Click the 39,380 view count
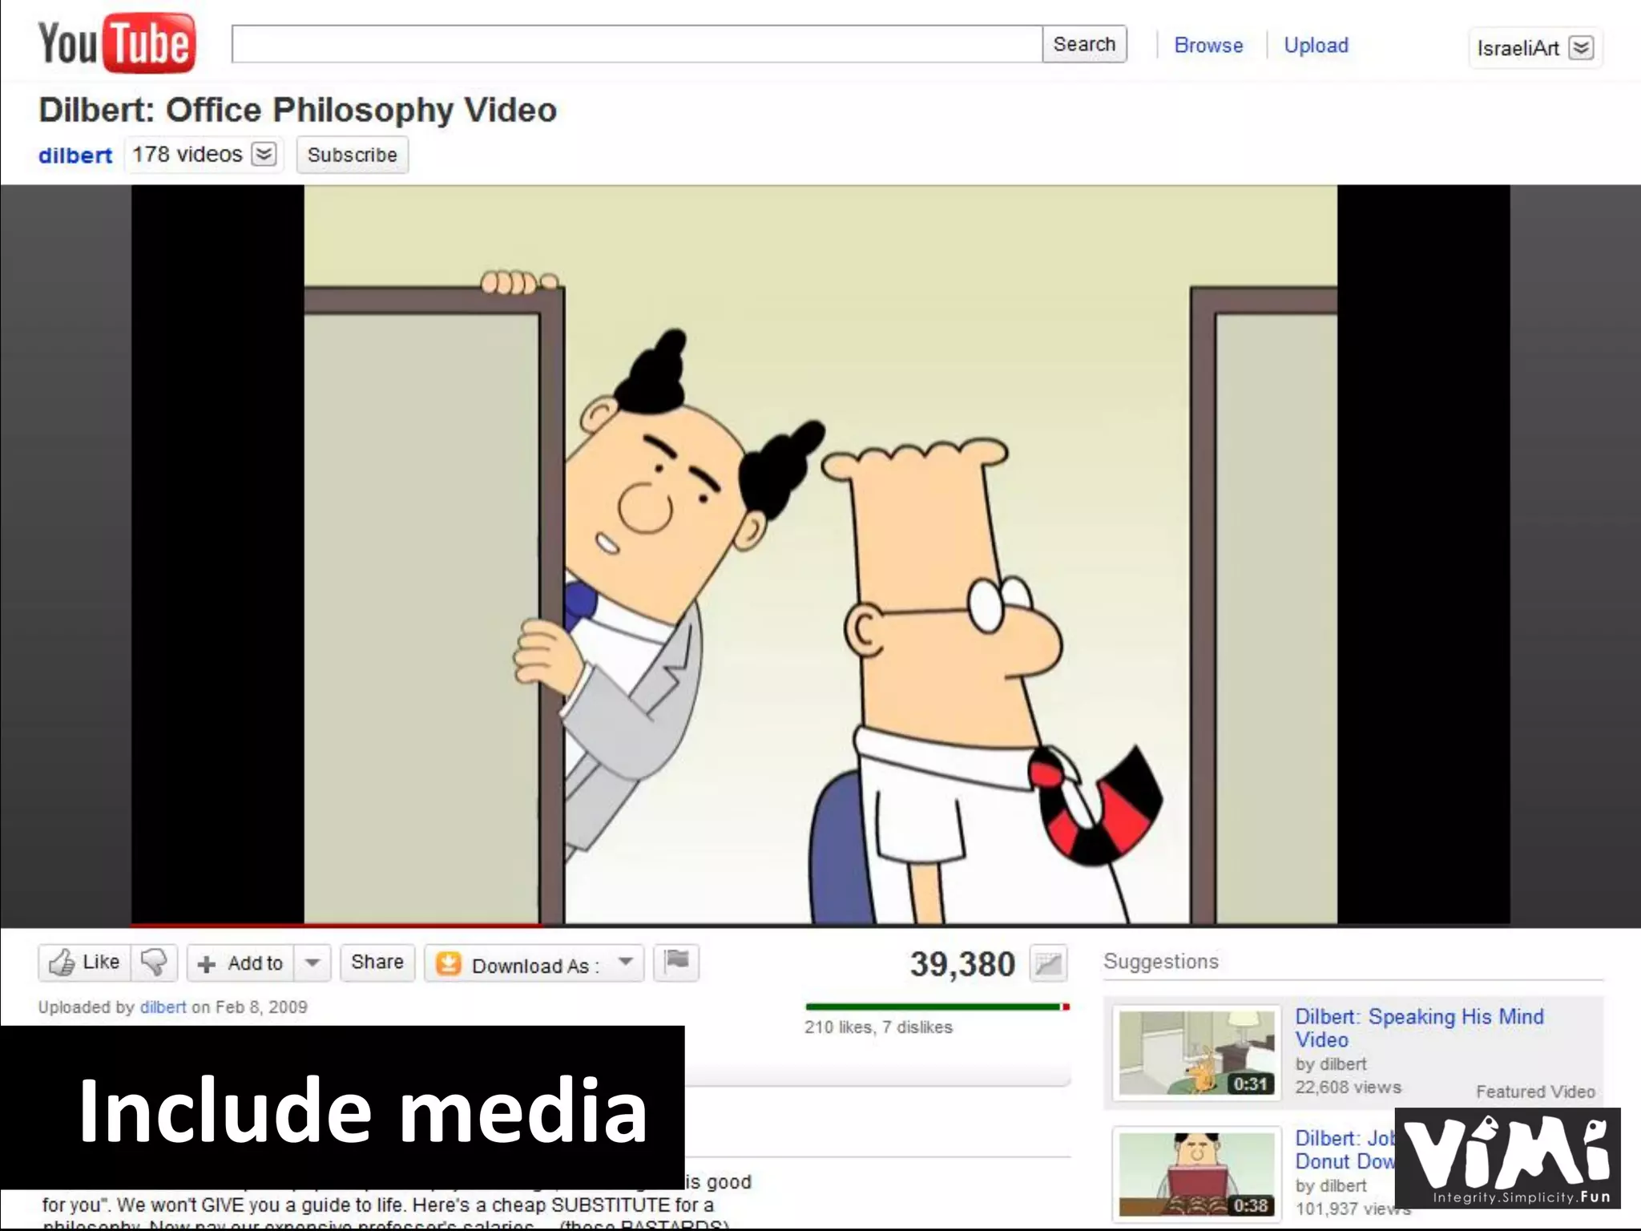The height and width of the screenshot is (1231, 1641). 962,964
